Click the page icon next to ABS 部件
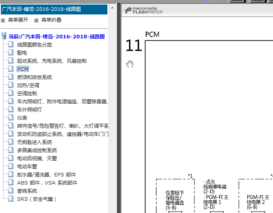This screenshot has width=273, height=213. pos(11,182)
